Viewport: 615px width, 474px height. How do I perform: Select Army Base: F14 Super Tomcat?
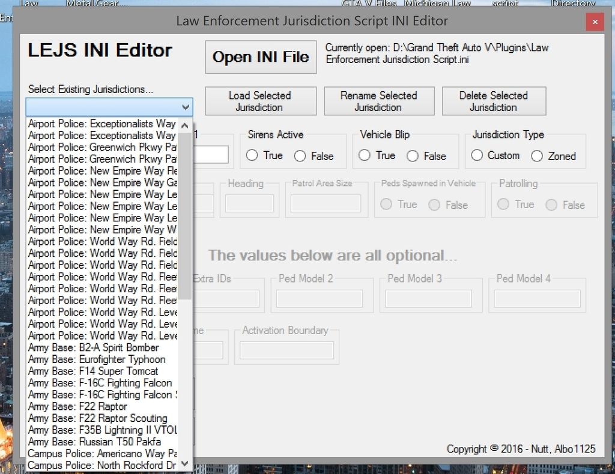coord(93,371)
